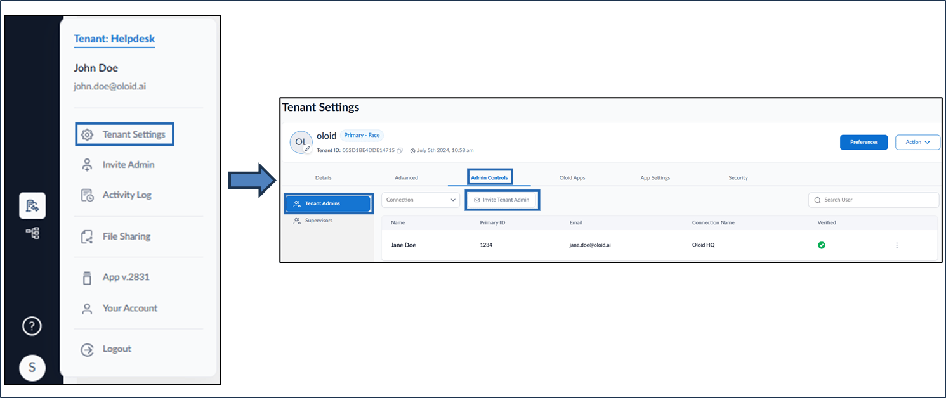Viewport: 946px width, 398px height.
Task: Click john.doe@oloid.ai email text
Action: [110, 86]
